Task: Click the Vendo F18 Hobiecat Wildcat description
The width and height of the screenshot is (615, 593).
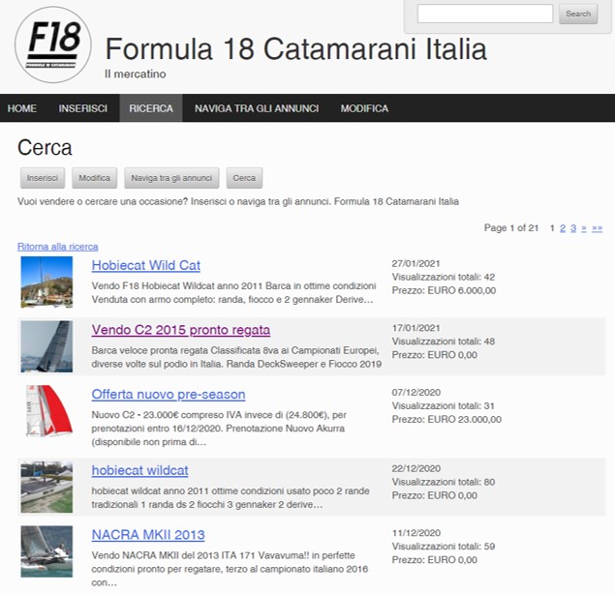Action: coord(233,292)
